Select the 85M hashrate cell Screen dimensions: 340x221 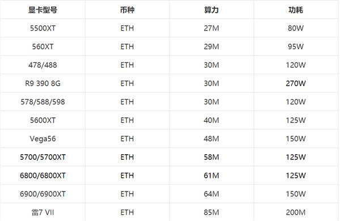211,212
